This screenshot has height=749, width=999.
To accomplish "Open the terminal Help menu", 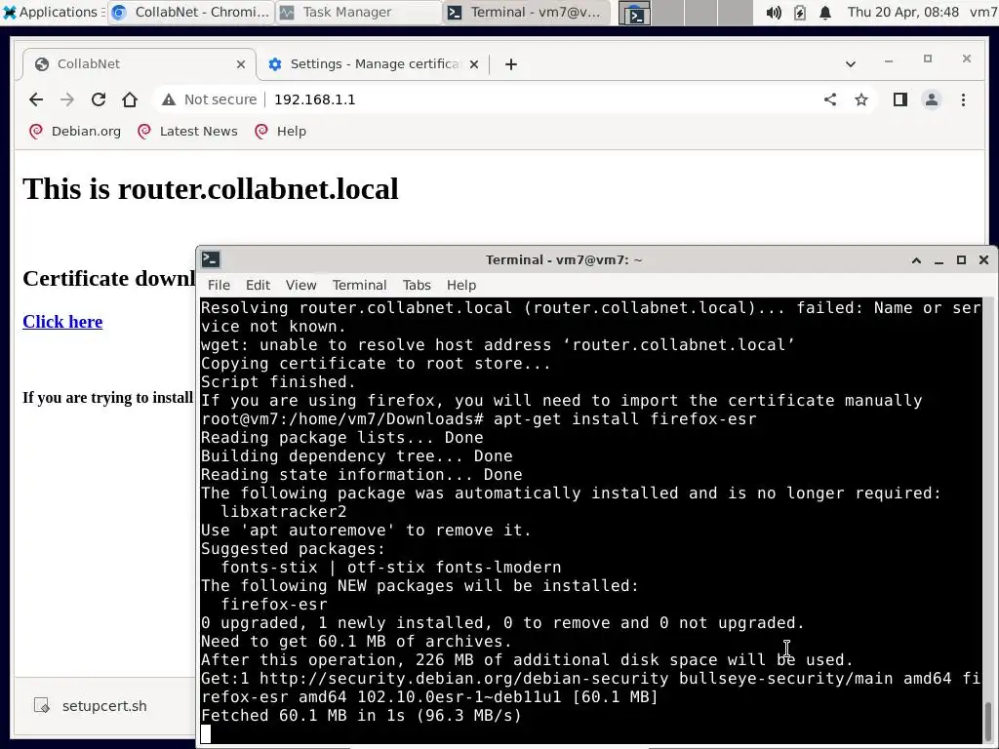I will [461, 286].
